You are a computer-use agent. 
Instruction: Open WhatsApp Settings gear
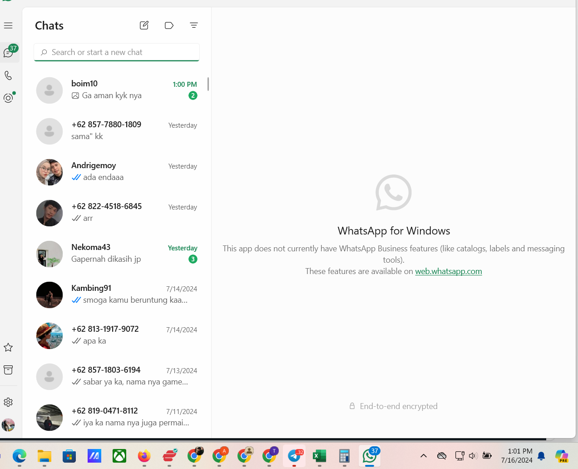pyautogui.click(x=8, y=402)
